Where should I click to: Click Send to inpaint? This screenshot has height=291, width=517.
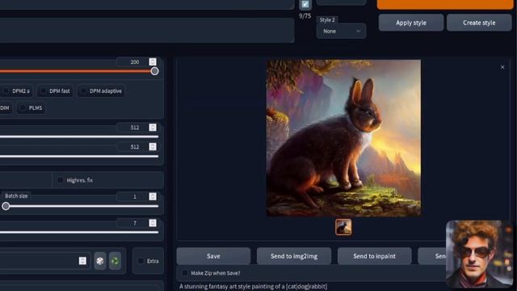point(374,256)
